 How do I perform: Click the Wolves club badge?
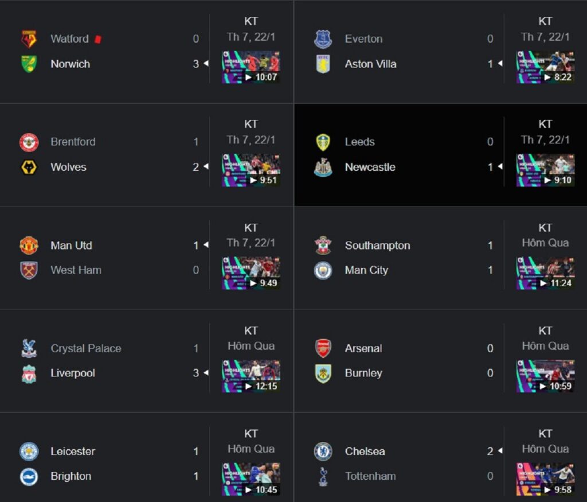(x=29, y=167)
